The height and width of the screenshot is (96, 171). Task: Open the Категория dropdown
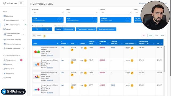pos(48,13)
